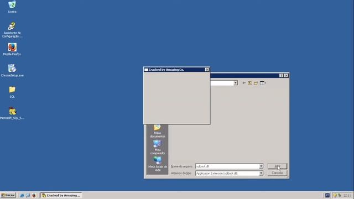
Task: Click the taskbar clock
Action: pos(347,195)
